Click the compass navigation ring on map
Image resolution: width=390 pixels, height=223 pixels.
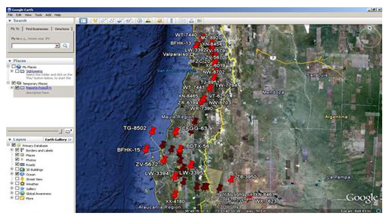[x=370, y=37]
